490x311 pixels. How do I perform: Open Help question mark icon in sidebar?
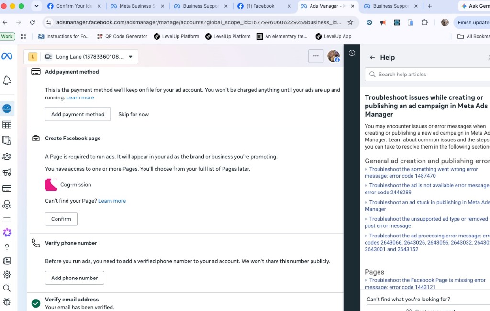click(7, 247)
